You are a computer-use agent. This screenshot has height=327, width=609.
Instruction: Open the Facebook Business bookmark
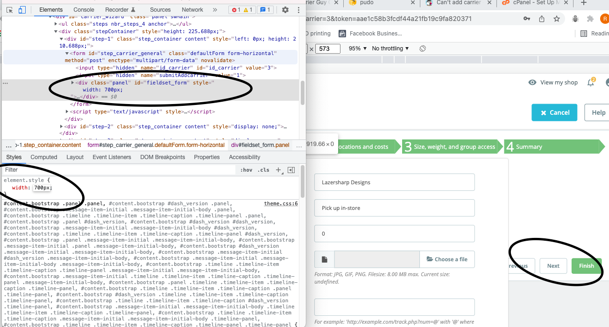[x=370, y=34]
